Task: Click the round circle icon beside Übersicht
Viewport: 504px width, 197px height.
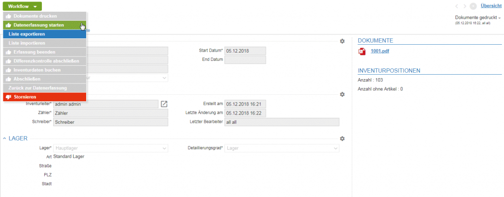Action: [x=473, y=6]
